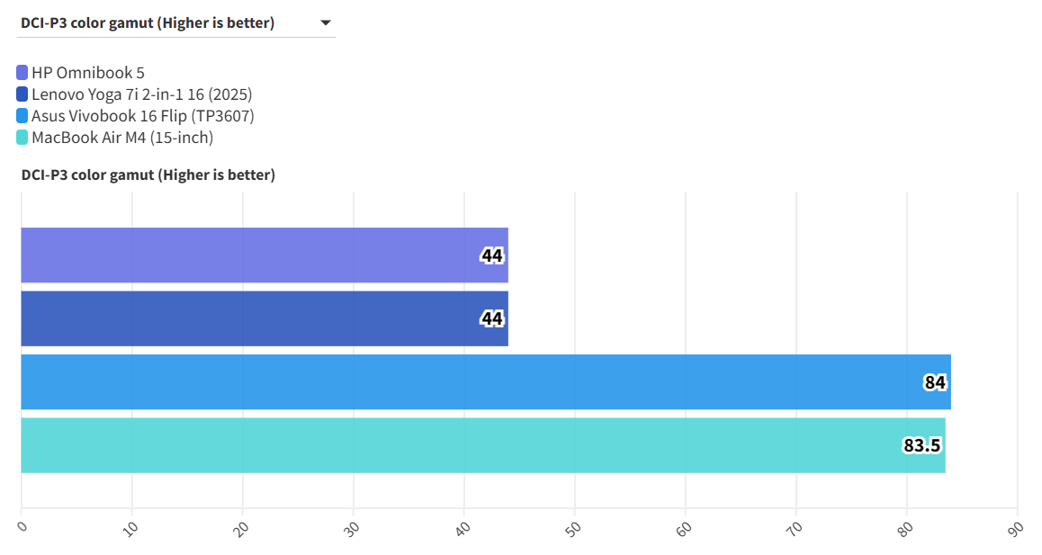Click the HP Omnibook 5 legend swatch
The width and height of the screenshot is (1042, 555).
click(22, 73)
